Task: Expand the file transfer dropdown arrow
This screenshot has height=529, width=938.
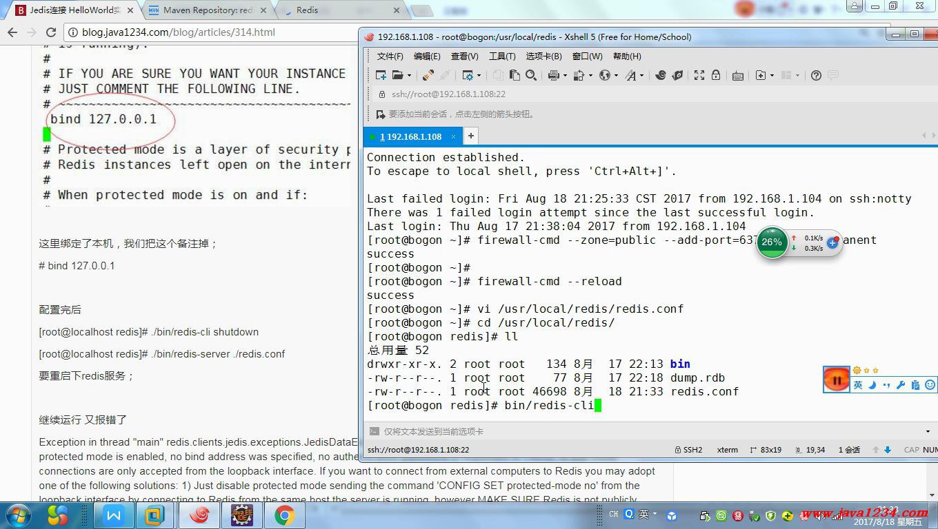Action: coord(590,76)
